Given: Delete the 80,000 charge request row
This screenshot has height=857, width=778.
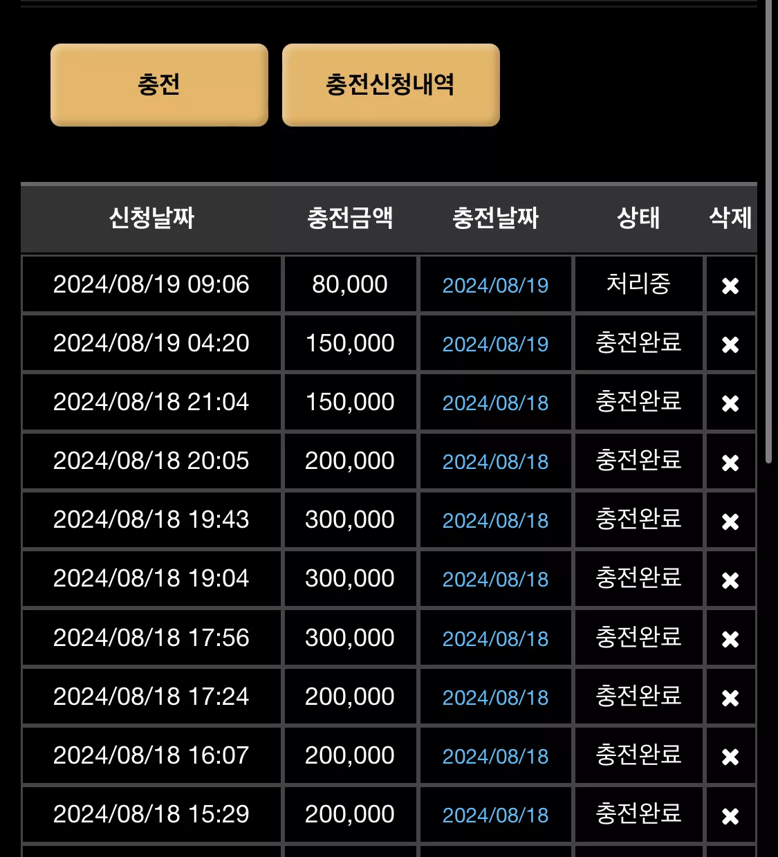Looking at the screenshot, I should click(x=730, y=286).
